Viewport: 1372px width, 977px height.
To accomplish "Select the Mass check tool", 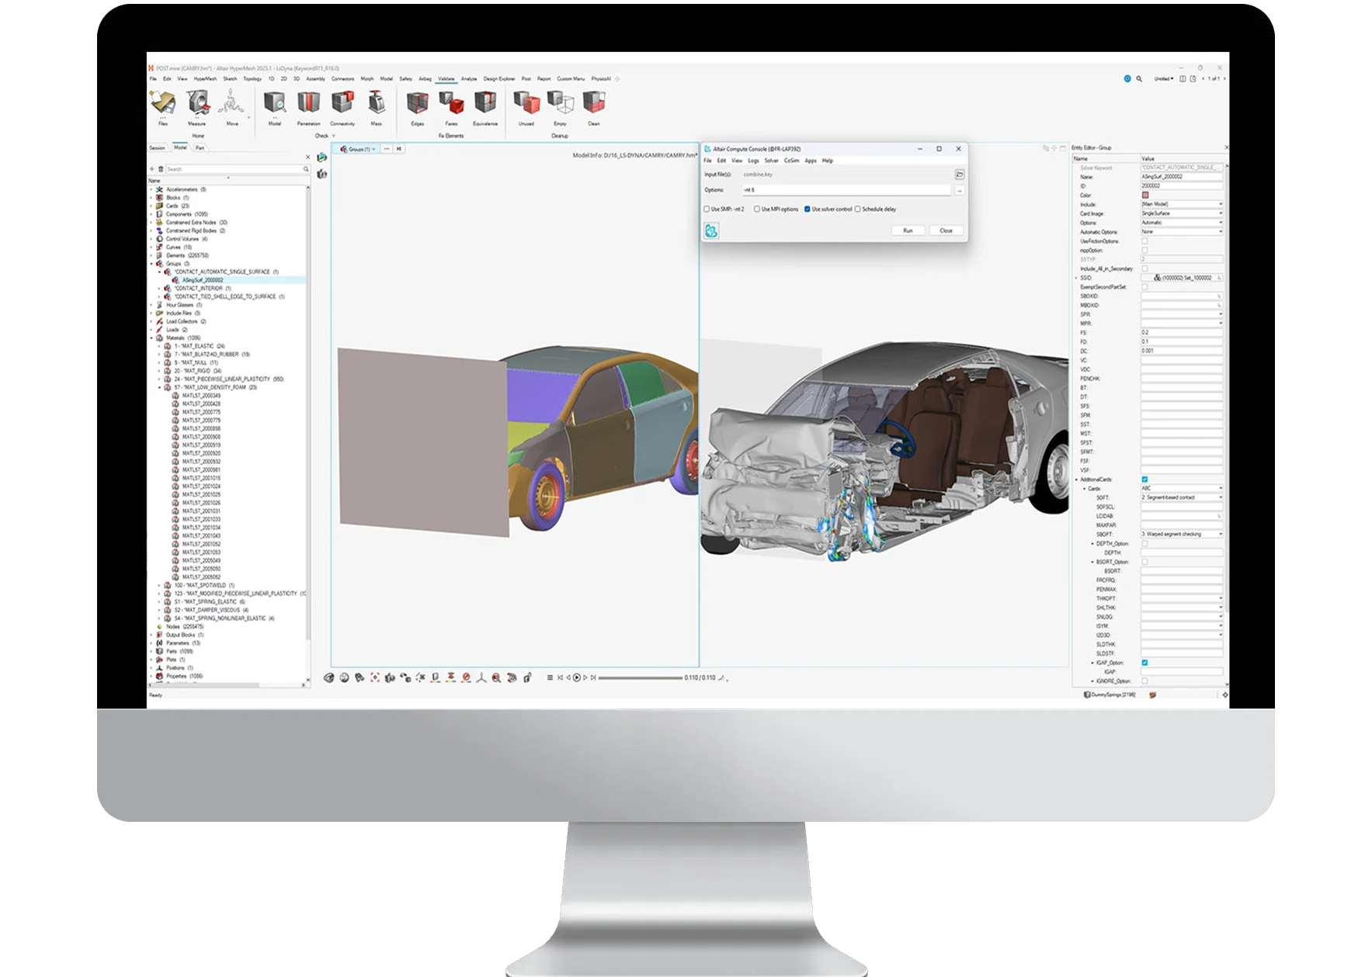I will click(376, 103).
